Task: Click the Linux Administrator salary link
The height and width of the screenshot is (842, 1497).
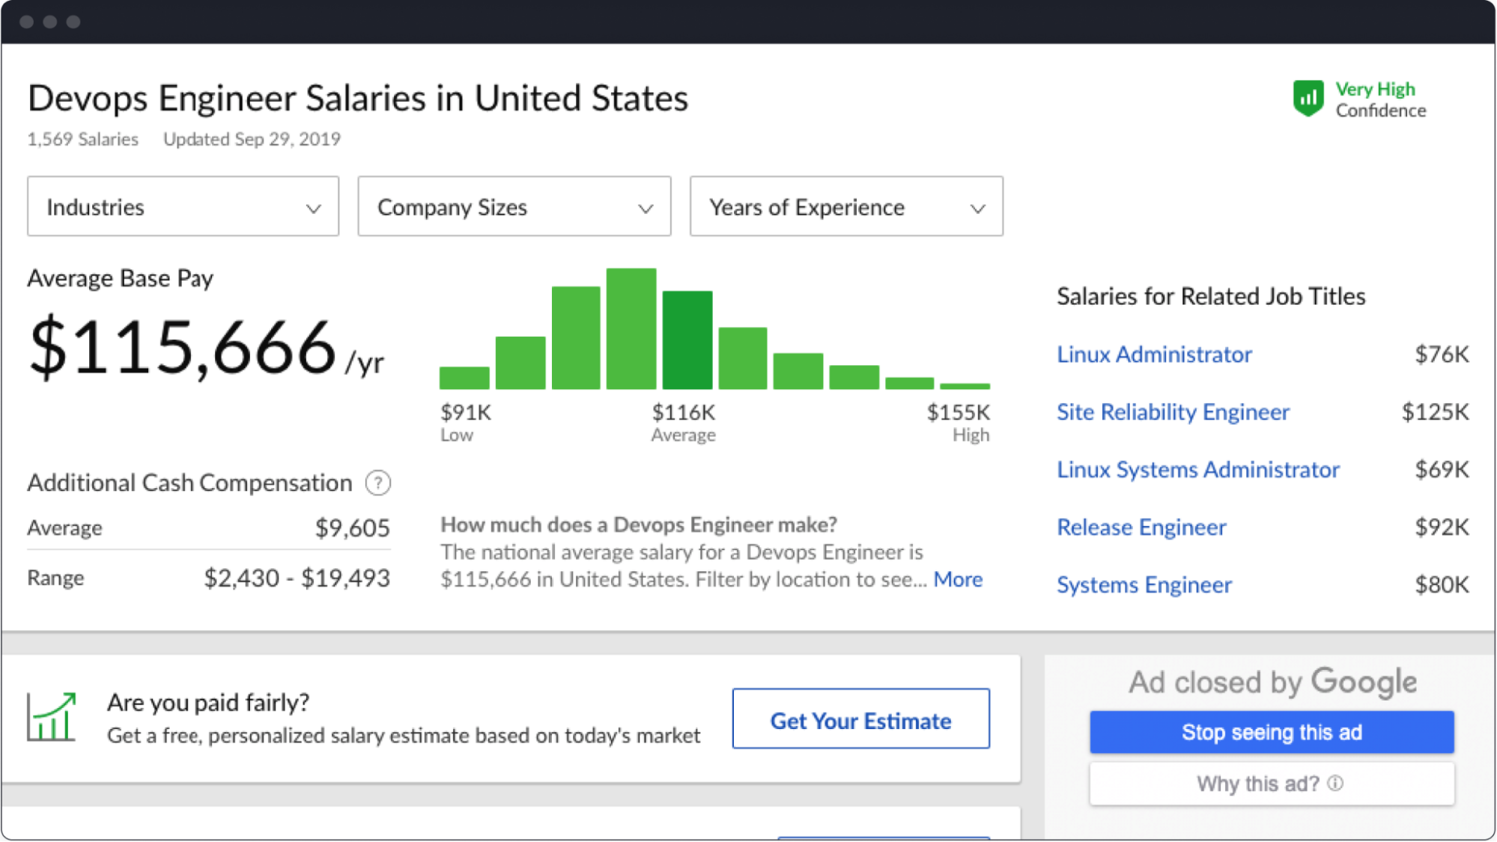Action: point(1155,354)
